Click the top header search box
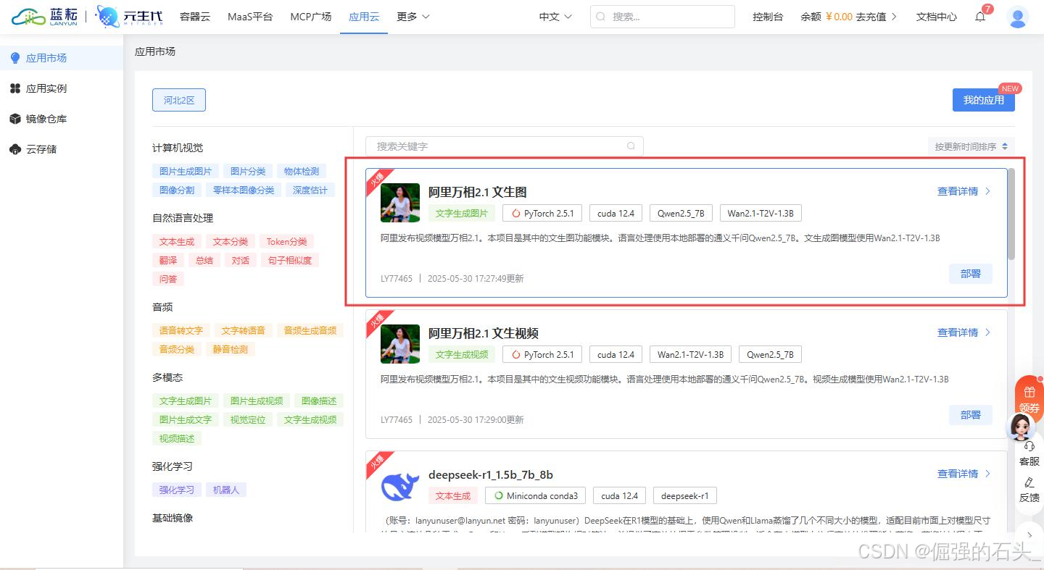The width and height of the screenshot is (1044, 570). tap(663, 17)
